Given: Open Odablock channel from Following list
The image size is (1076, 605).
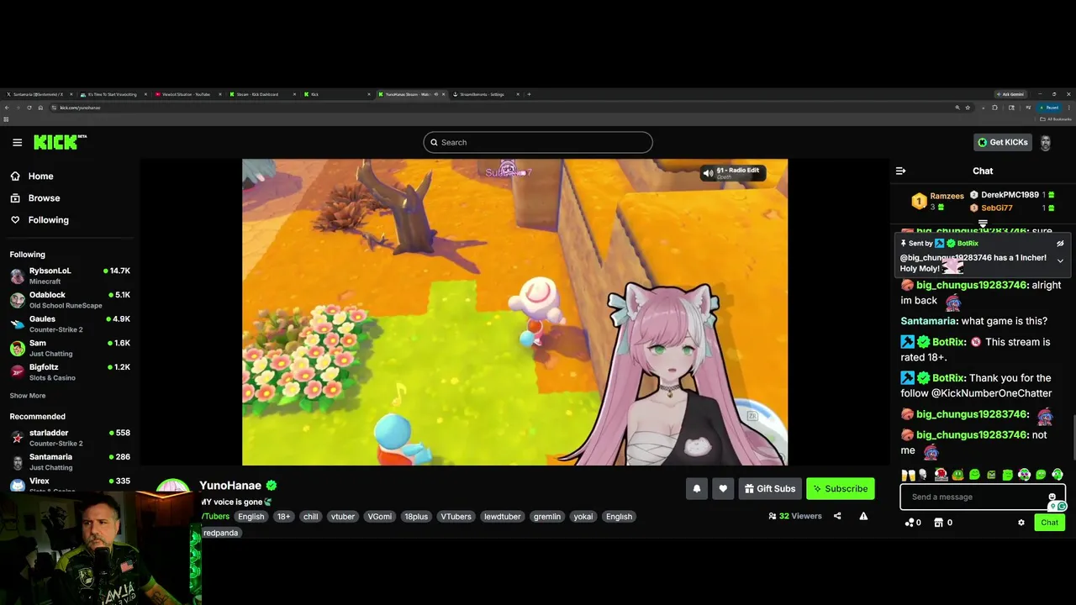Looking at the screenshot, I should pos(69,300).
